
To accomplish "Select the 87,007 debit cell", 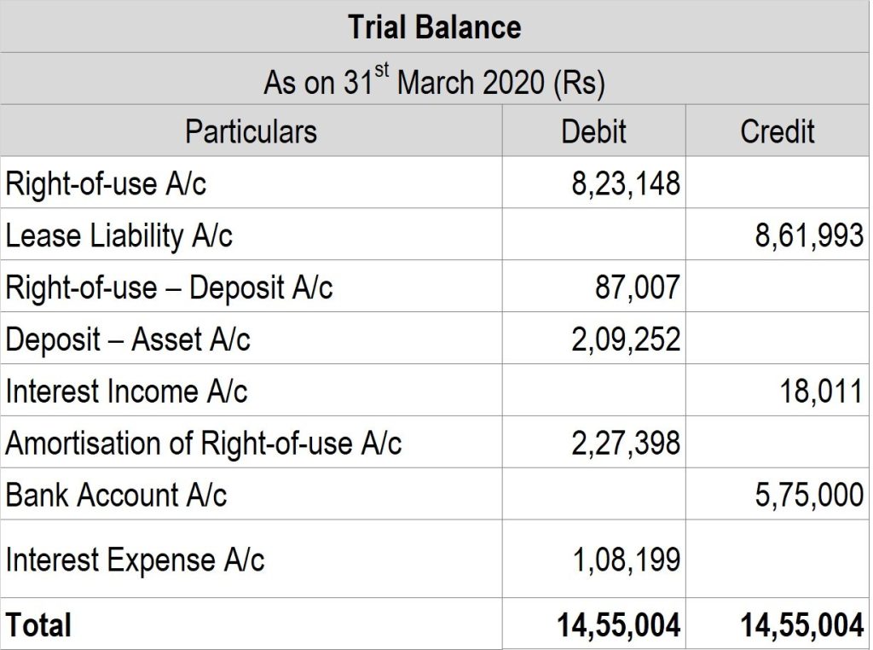I will [x=638, y=287].
